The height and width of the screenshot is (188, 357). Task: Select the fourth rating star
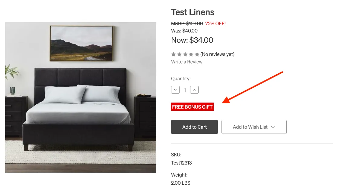(191, 54)
